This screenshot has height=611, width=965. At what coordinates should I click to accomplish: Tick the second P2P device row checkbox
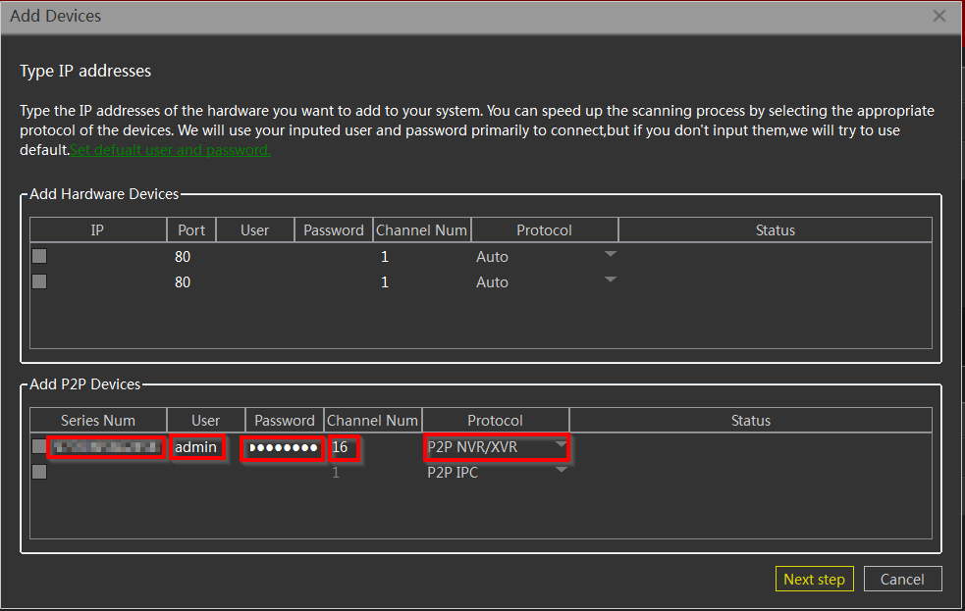point(39,472)
